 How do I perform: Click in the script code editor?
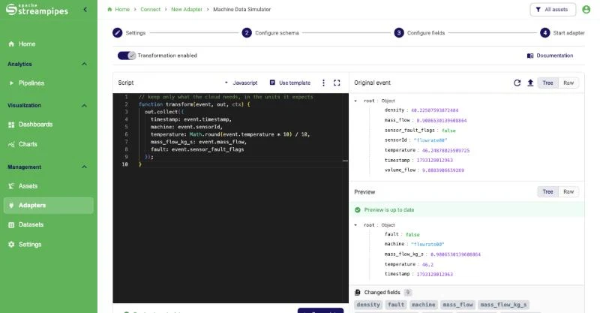tap(231, 197)
